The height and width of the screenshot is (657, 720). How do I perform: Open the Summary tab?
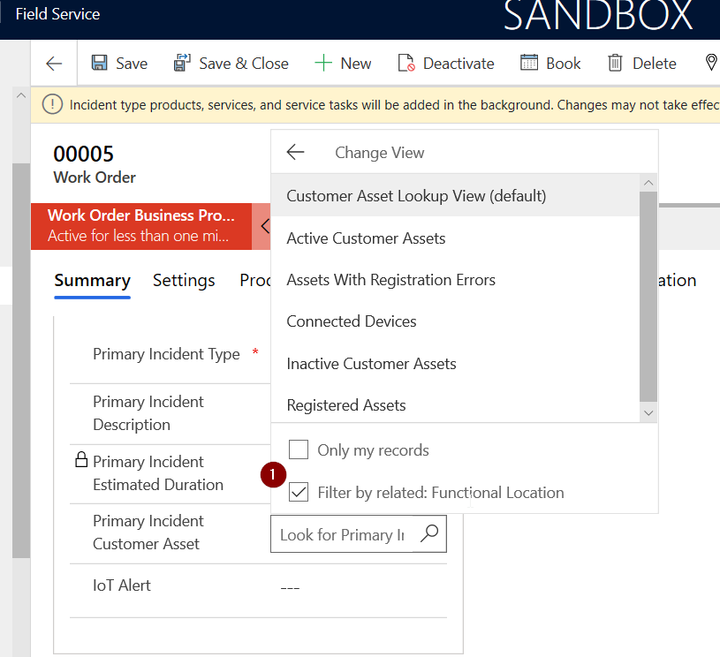(x=92, y=281)
